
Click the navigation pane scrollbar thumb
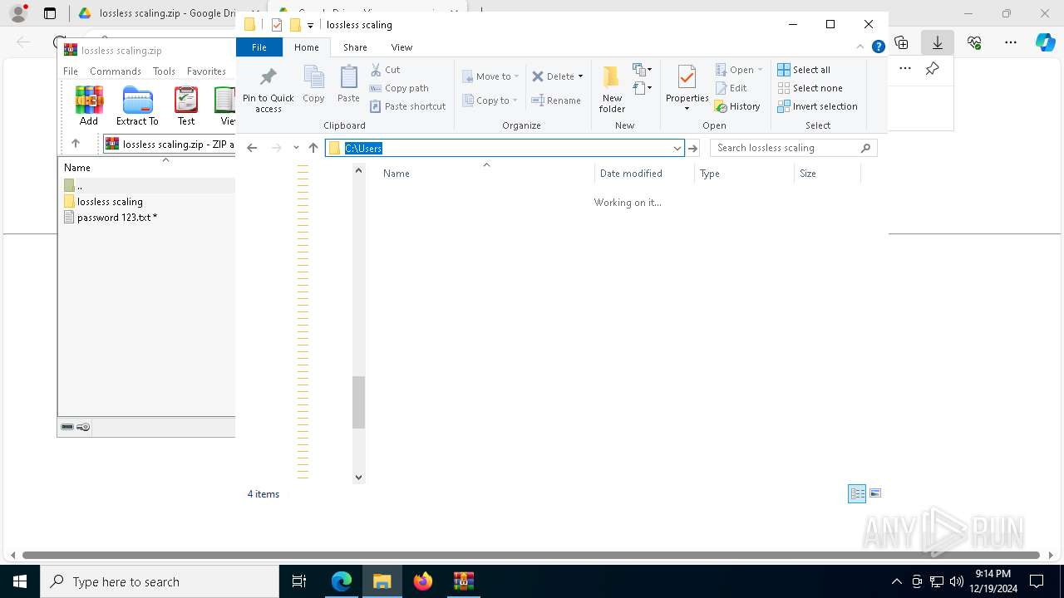click(x=358, y=402)
